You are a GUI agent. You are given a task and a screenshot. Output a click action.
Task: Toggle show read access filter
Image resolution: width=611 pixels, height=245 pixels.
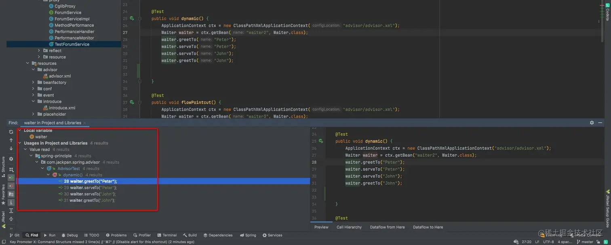tap(11, 178)
